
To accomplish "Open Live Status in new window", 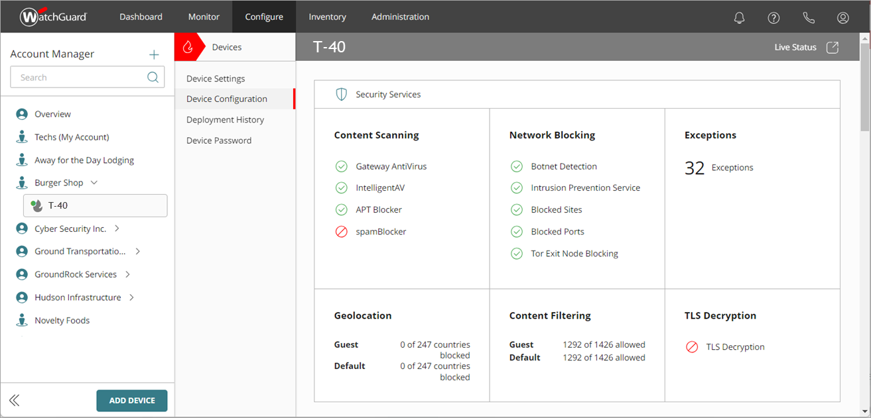I will 834,46.
